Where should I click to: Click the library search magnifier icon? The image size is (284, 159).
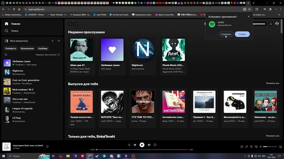(6, 55)
